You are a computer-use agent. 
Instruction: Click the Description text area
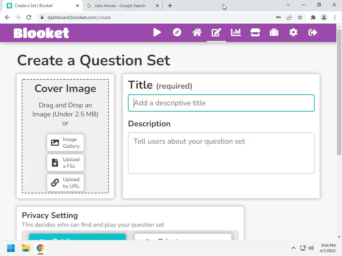click(x=221, y=153)
